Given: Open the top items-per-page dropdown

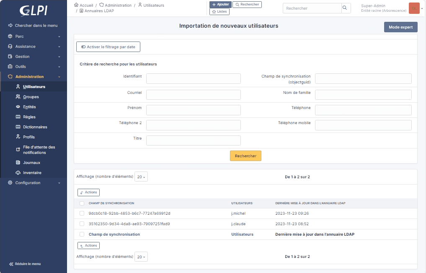Looking at the screenshot, I should [x=141, y=177].
